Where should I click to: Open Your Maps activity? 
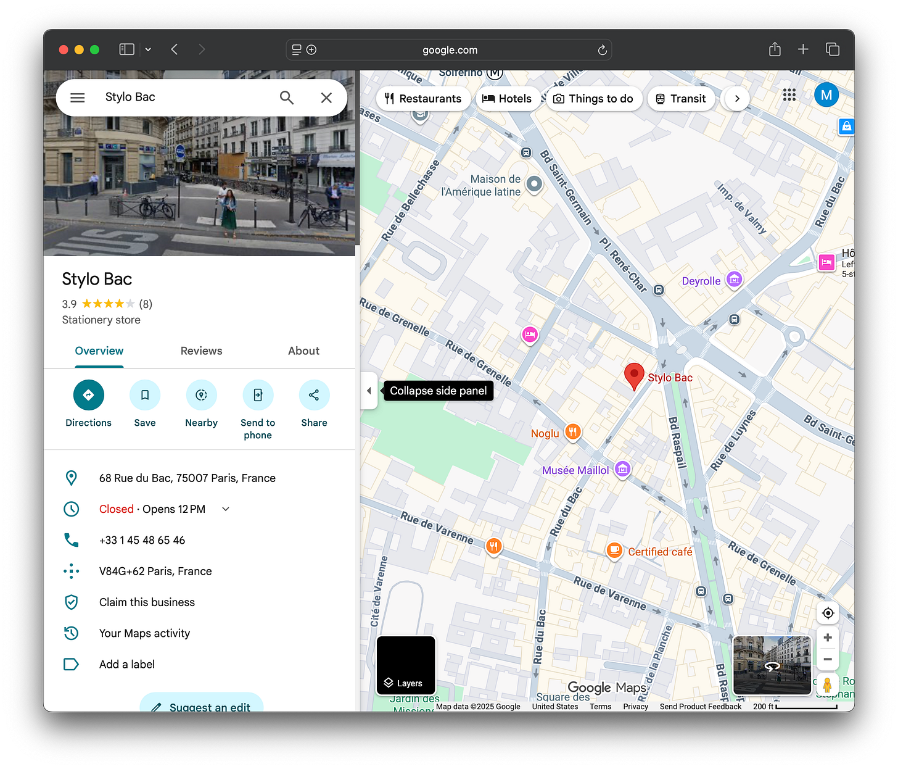coord(145,633)
